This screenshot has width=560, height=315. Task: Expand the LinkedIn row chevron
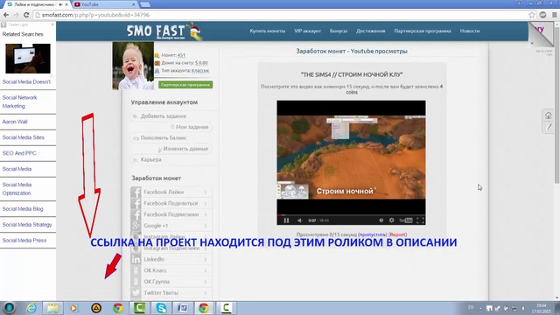coord(206,259)
